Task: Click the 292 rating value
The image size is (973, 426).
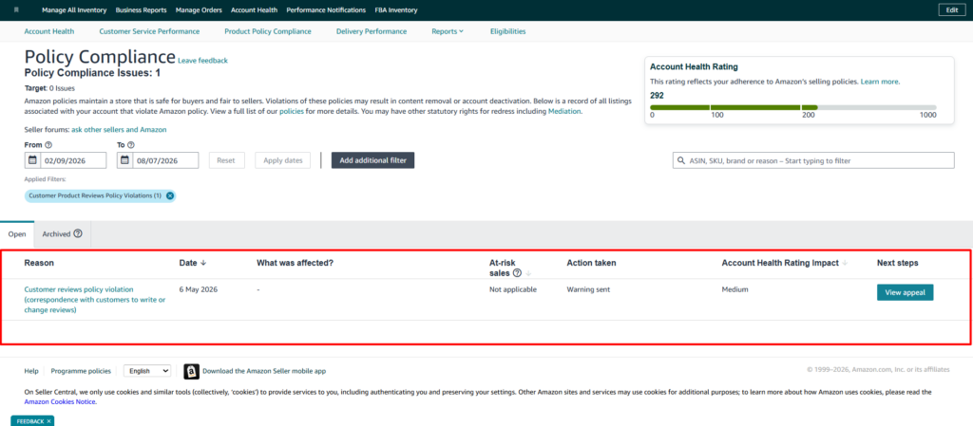Action: [657, 96]
